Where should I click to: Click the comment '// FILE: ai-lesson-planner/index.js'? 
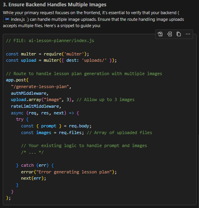click(x=50, y=40)
